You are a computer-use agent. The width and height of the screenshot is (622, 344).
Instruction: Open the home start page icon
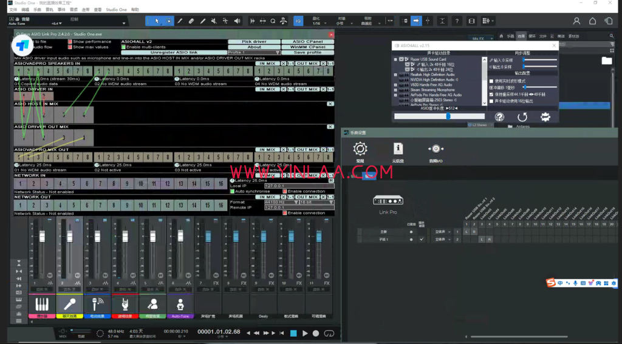[x=592, y=21]
